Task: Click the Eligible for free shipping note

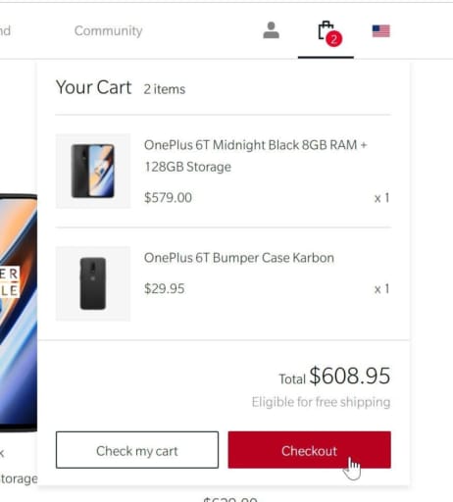Action: 321,402
